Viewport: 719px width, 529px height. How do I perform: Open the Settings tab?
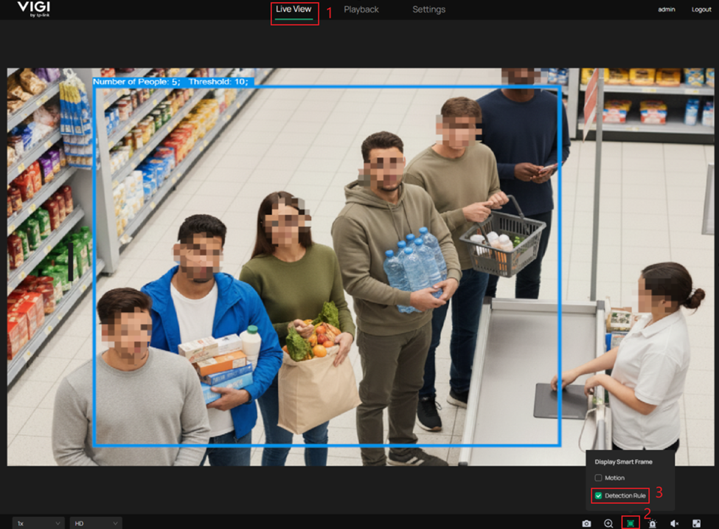click(428, 9)
